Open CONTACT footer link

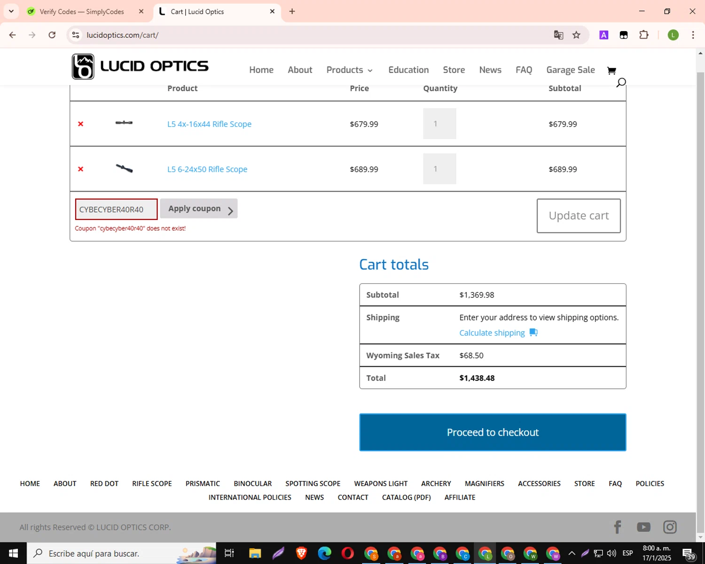coord(353,497)
